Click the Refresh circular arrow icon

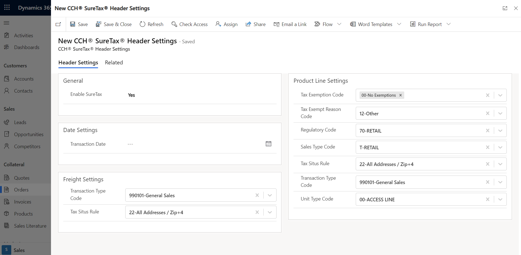(143, 24)
